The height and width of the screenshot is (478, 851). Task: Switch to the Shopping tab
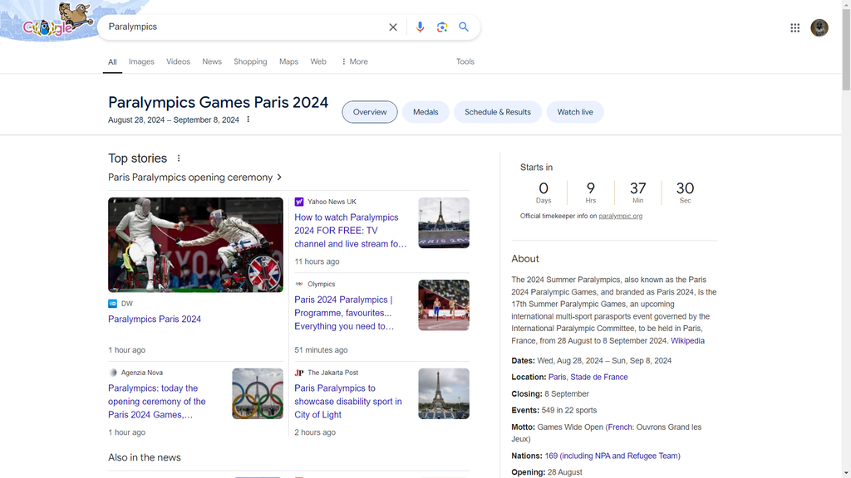pyautogui.click(x=250, y=61)
